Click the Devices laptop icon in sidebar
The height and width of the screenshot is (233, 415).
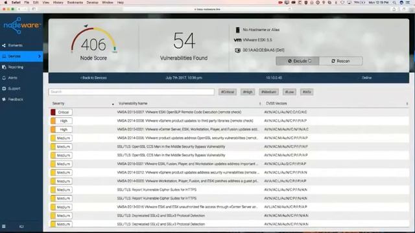tap(4, 56)
